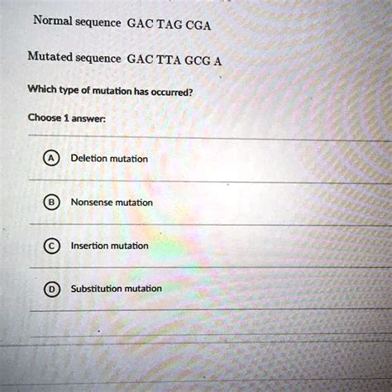Choose the Insertion mutation option text
Viewport: 392px width, 392px height.
109,246
